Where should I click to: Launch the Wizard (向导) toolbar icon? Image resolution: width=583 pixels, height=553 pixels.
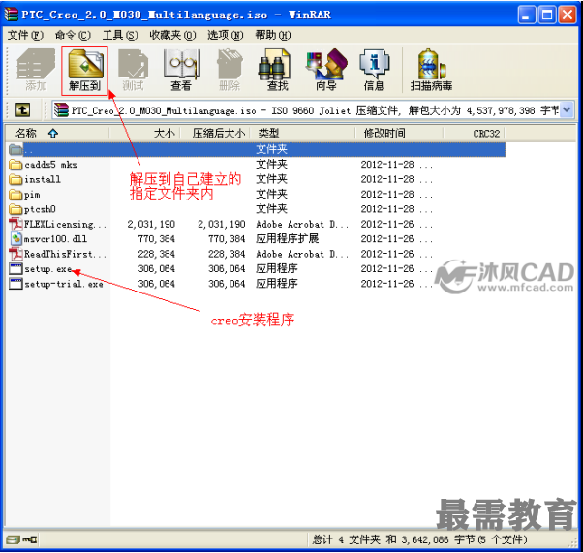[x=326, y=71]
